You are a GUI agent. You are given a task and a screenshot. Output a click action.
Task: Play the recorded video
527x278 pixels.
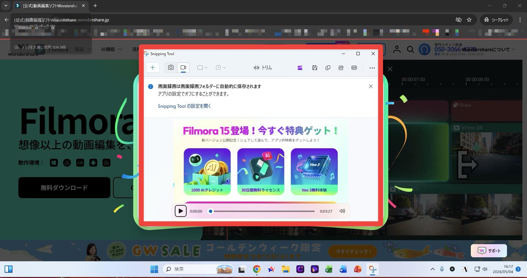(180, 211)
